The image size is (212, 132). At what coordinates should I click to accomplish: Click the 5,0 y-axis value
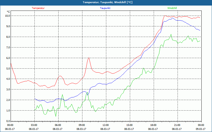click(x=8, y=68)
